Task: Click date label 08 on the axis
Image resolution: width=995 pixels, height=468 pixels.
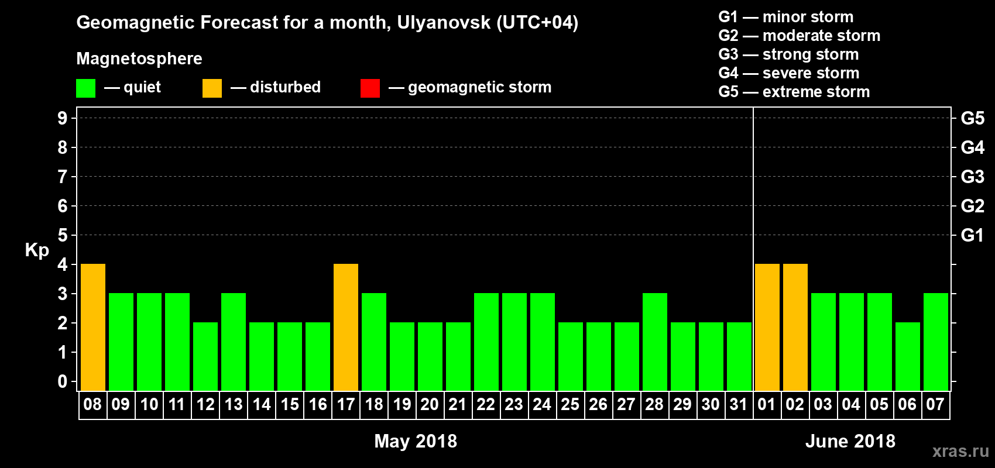Action: [92, 404]
